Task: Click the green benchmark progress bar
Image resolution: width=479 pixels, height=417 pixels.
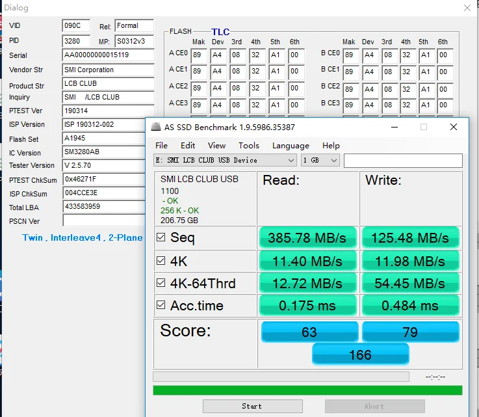Action: pos(307,390)
